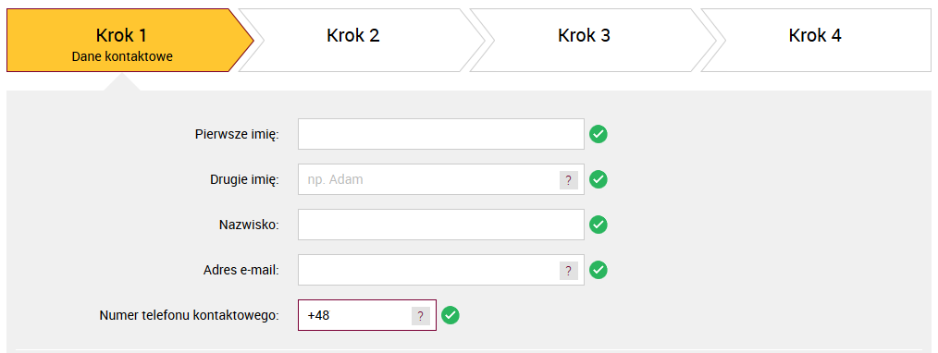Click green checkmark beside Pierwsze imię
The width and height of the screenshot is (938, 353).
click(x=599, y=134)
